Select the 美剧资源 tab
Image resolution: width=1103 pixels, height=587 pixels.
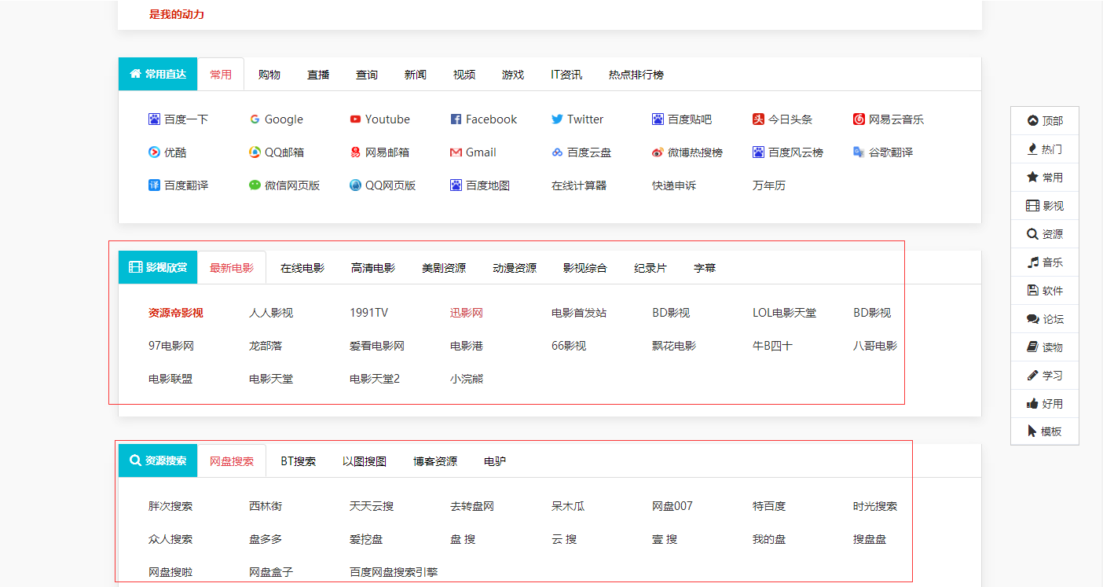pyautogui.click(x=443, y=268)
